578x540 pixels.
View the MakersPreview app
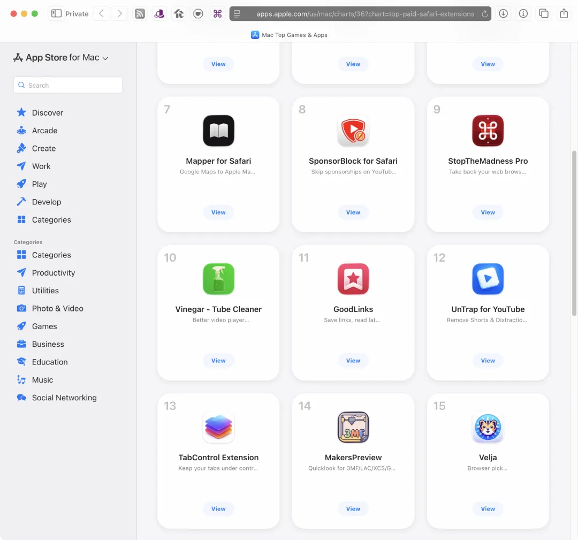[353, 508]
